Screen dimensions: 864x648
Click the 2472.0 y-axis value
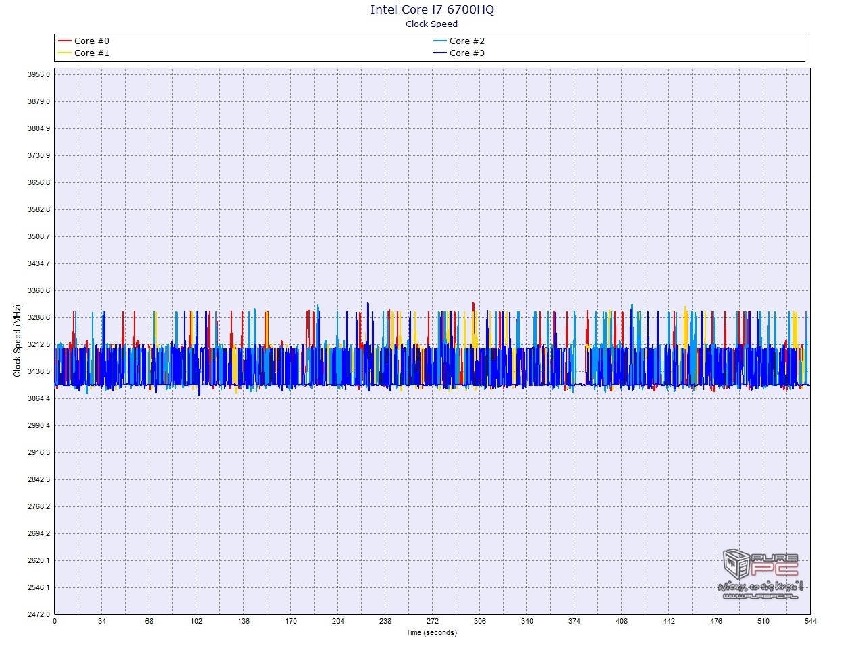38,614
